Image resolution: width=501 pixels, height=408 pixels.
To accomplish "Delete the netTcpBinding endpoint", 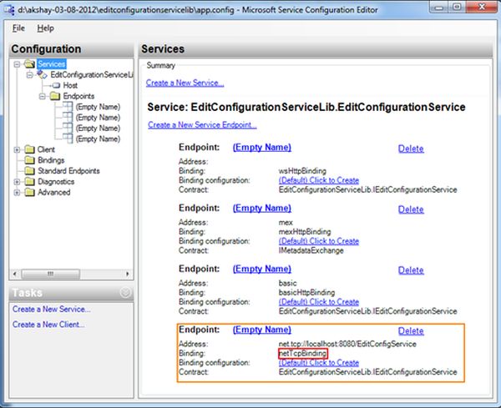I will [411, 330].
